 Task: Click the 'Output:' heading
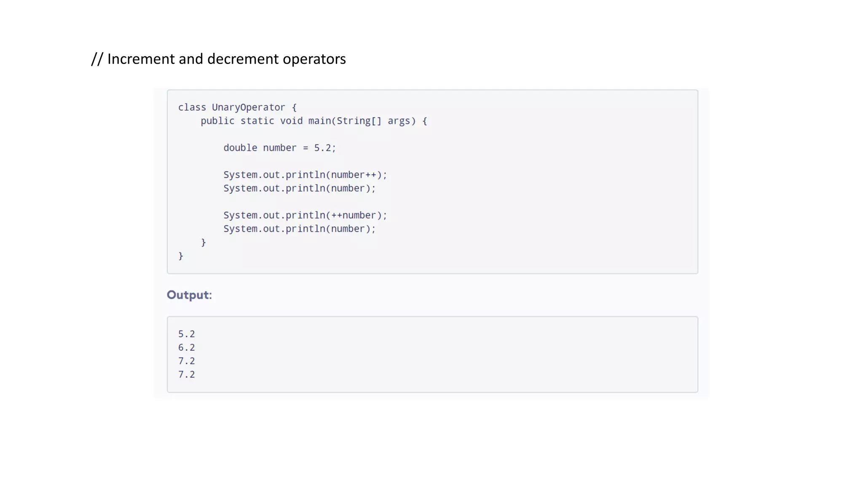pyautogui.click(x=189, y=295)
